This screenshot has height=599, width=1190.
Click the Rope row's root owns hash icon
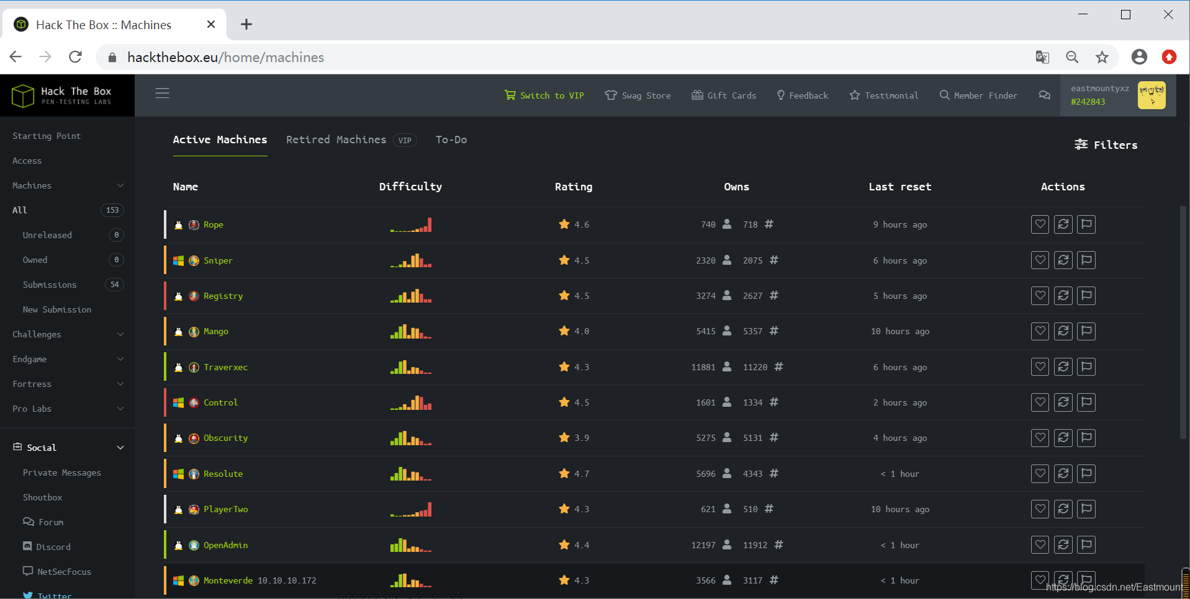(x=769, y=224)
